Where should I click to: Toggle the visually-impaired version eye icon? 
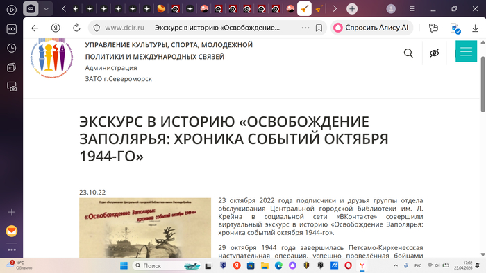click(x=434, y=53)
